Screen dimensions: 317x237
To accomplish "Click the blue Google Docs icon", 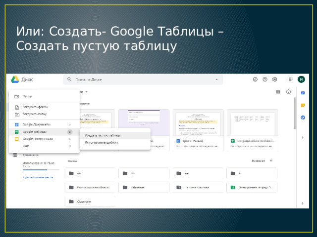I will point(17,125).
